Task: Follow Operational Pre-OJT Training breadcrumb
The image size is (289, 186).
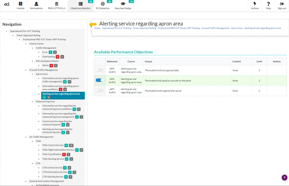Action: point(117,28)
